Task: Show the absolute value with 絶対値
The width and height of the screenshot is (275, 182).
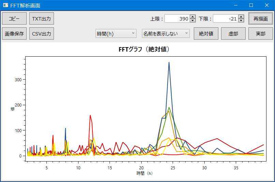Action: (x=206, y=33)
